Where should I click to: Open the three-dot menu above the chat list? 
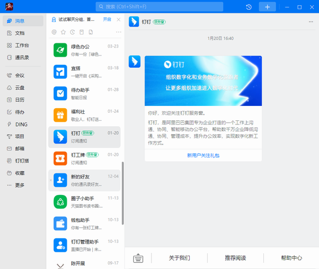tap(118, 32)
